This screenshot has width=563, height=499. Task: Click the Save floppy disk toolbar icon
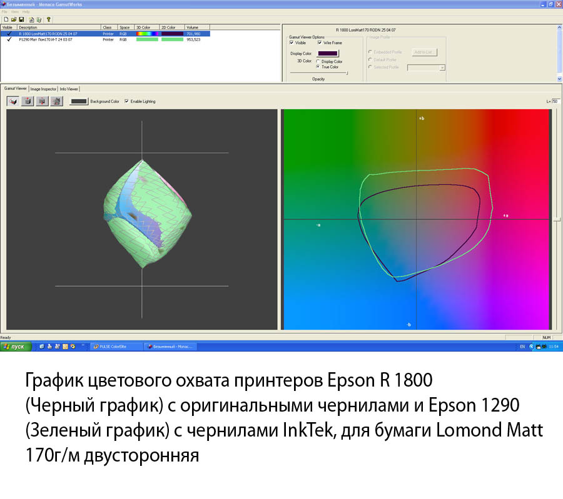[x=21, y=19]
